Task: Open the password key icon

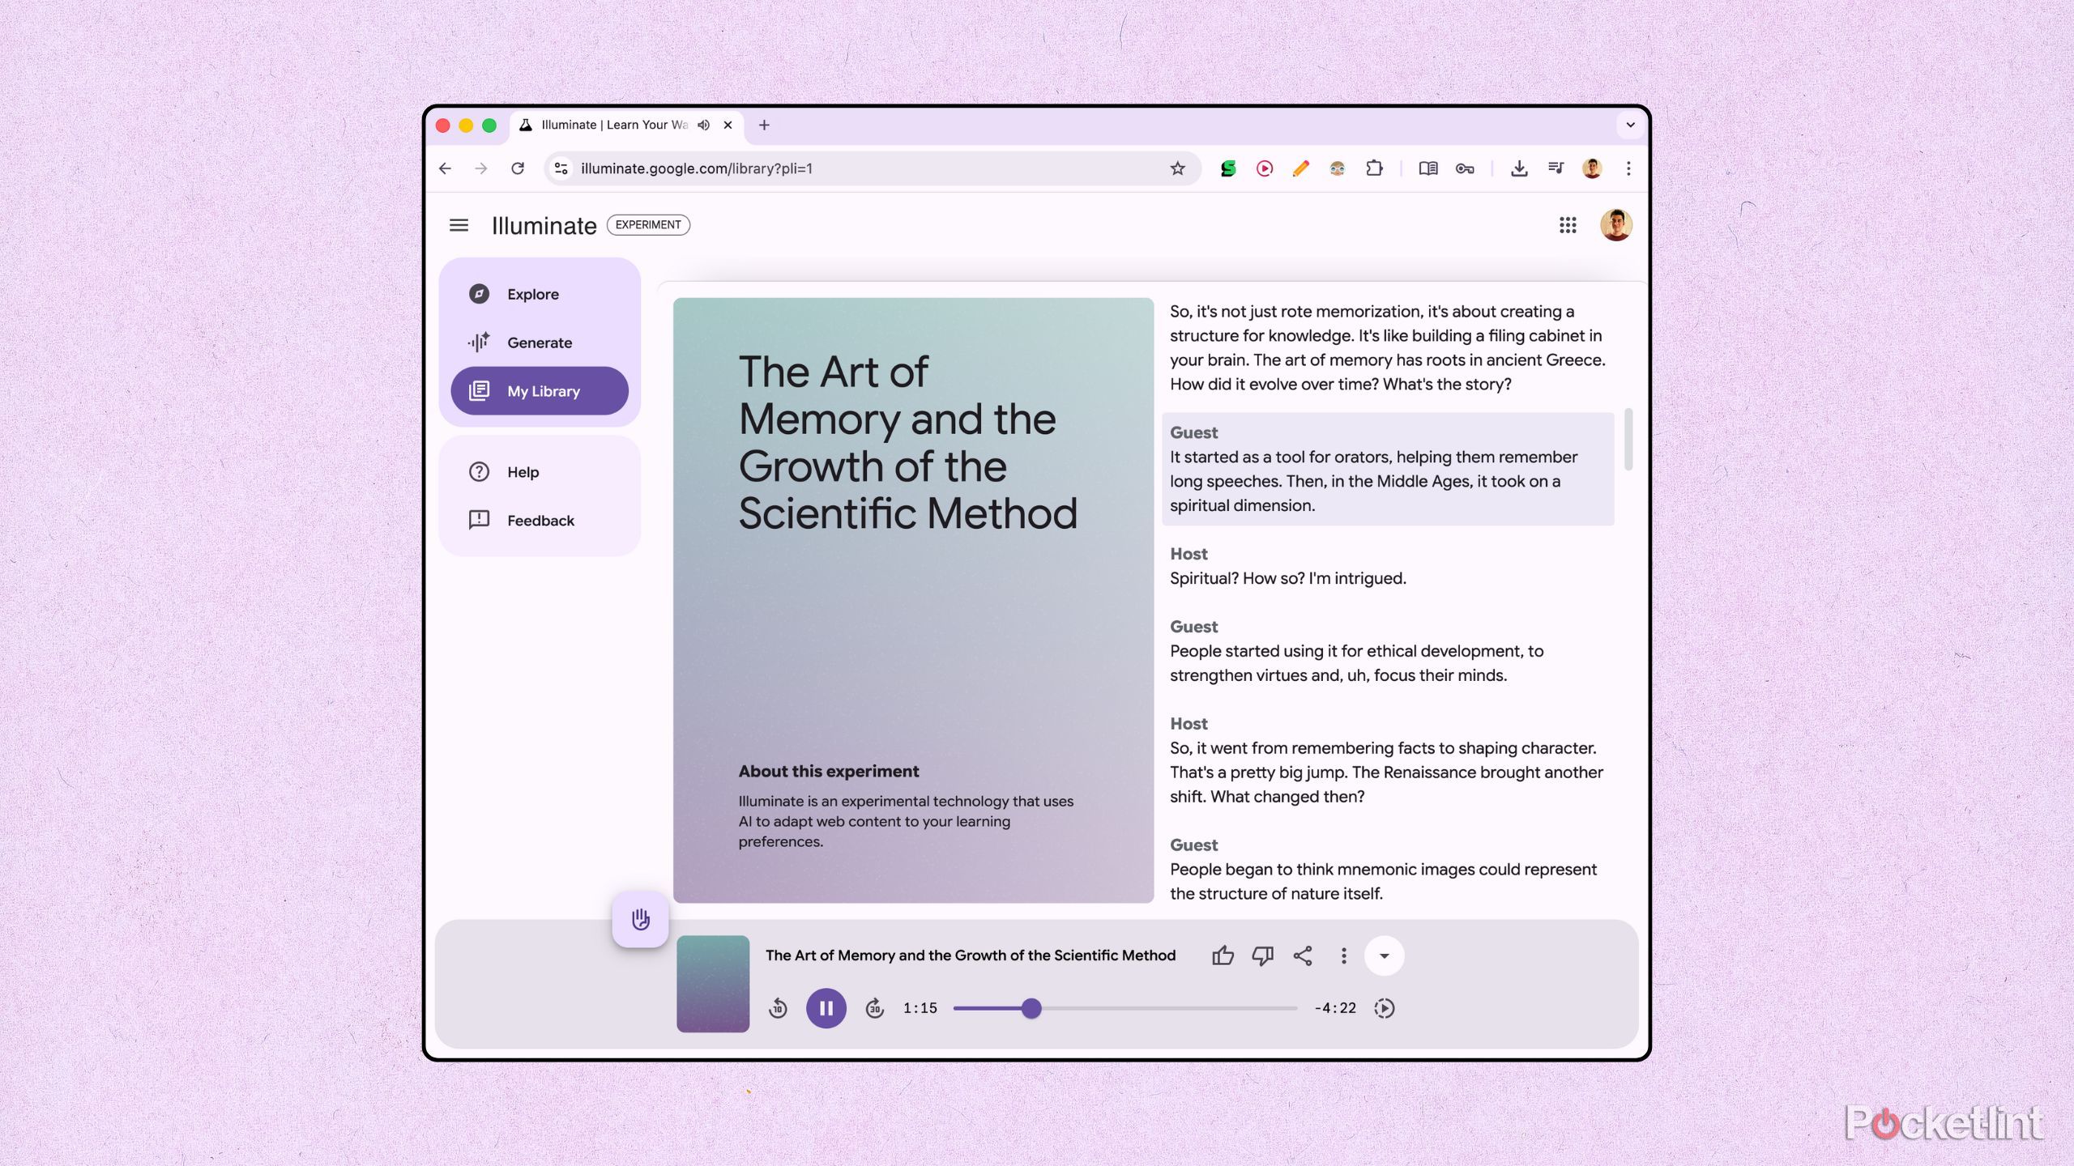Action: click(1465, 168)
